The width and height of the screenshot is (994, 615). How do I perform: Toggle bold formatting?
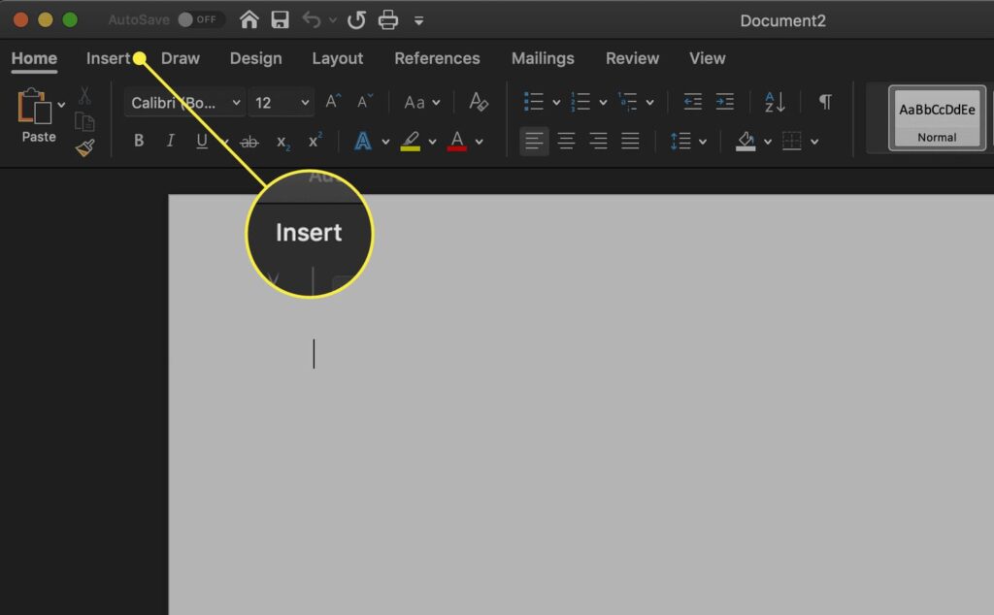tap(139, 141)
